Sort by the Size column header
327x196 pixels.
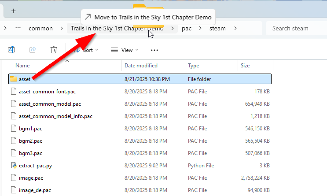[x=245, y=66]
